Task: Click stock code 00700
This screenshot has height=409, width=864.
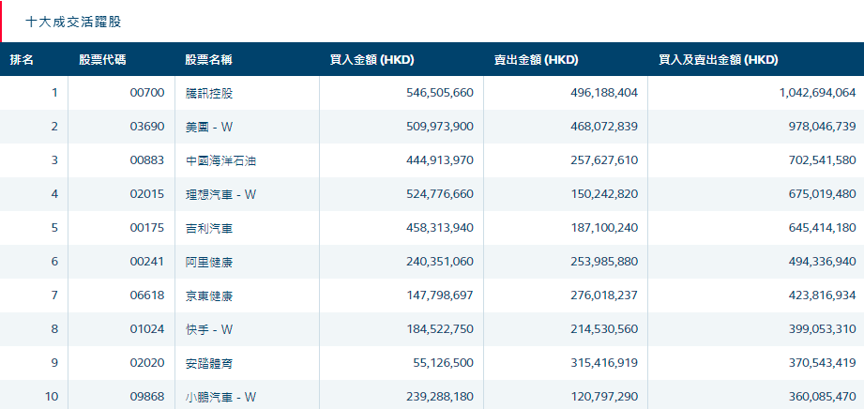Action: [x=147, y=93]
